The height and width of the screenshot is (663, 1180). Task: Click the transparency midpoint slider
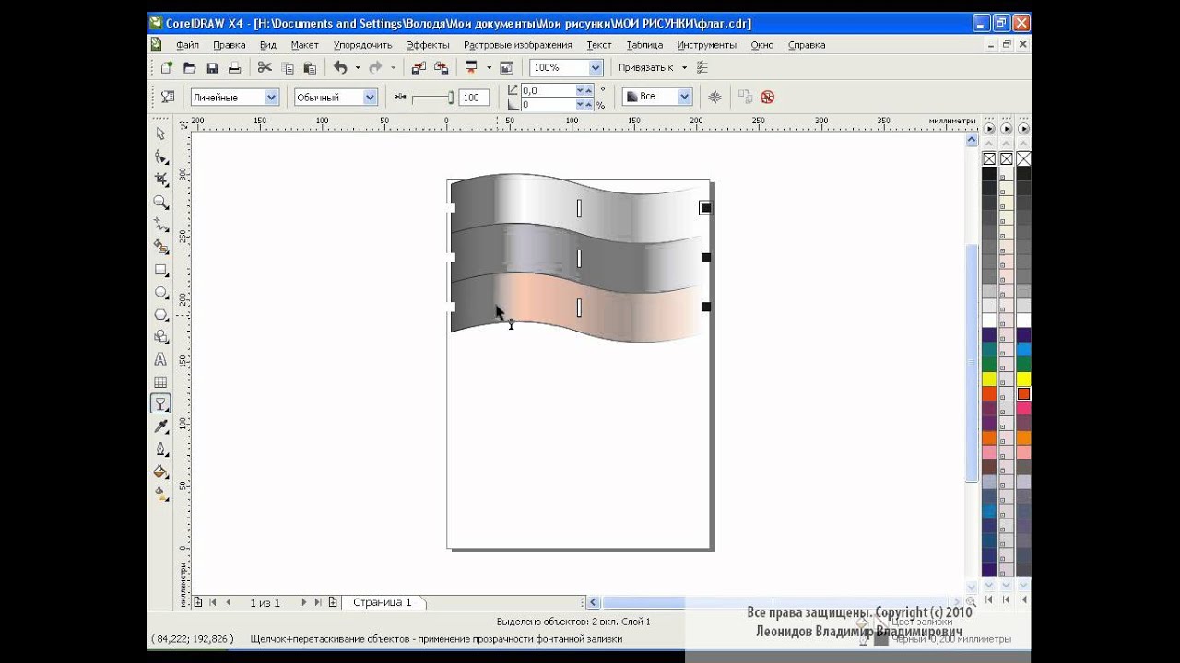pos(431,98)
